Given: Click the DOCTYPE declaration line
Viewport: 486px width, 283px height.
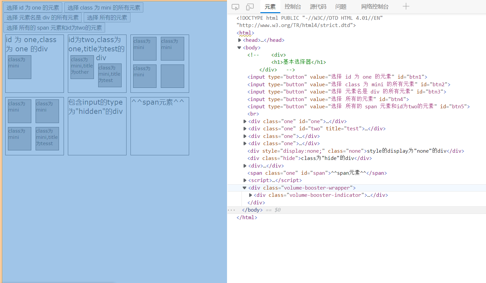Looking at the screenshot, I should click(310, 22).
